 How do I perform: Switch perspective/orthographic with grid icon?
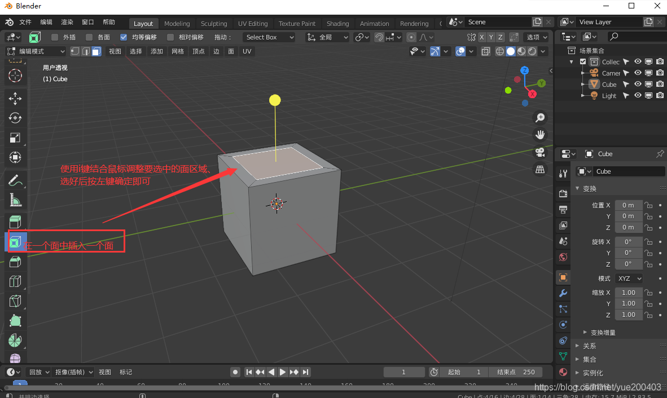coord(540,170)
